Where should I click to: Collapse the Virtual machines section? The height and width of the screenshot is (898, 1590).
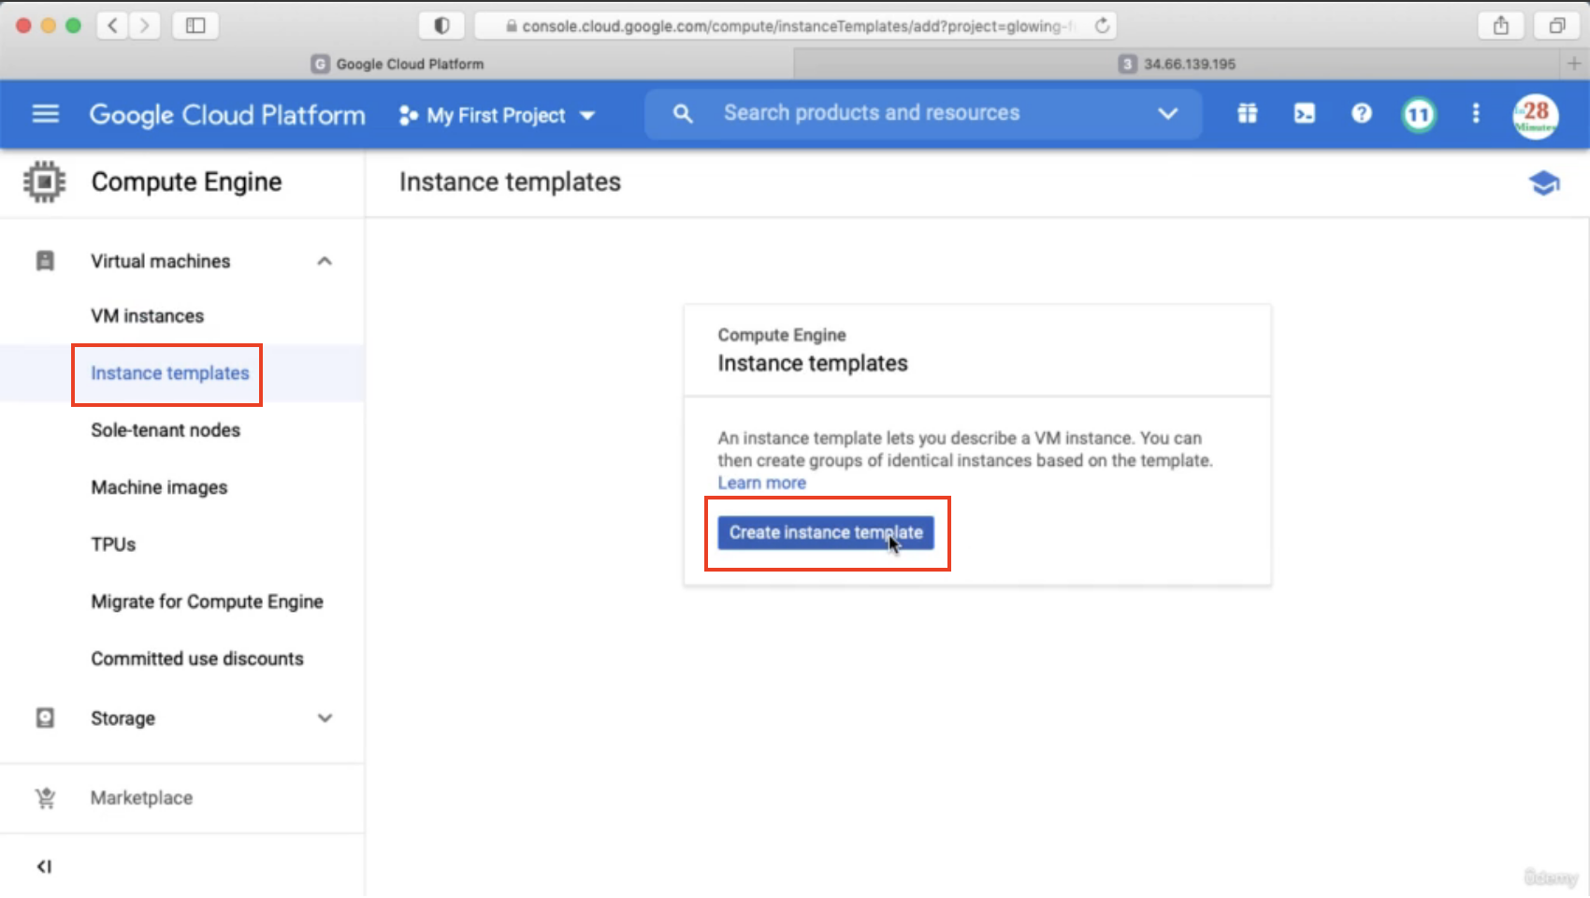(325, 261)
